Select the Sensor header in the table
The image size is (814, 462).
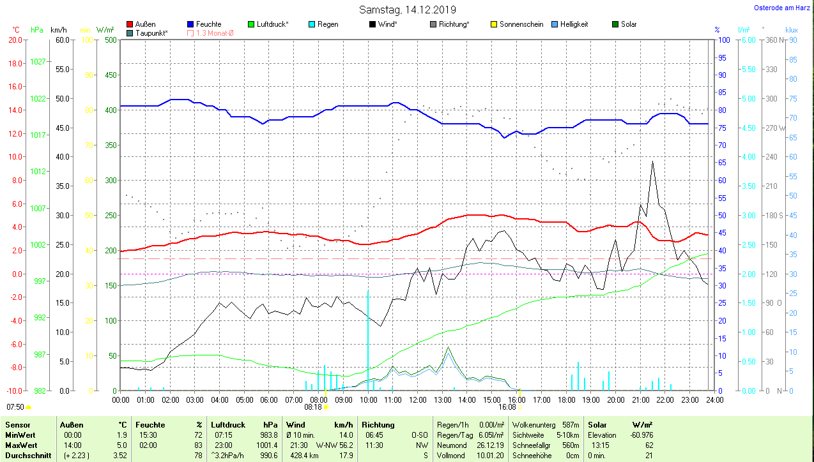(17, 424)
